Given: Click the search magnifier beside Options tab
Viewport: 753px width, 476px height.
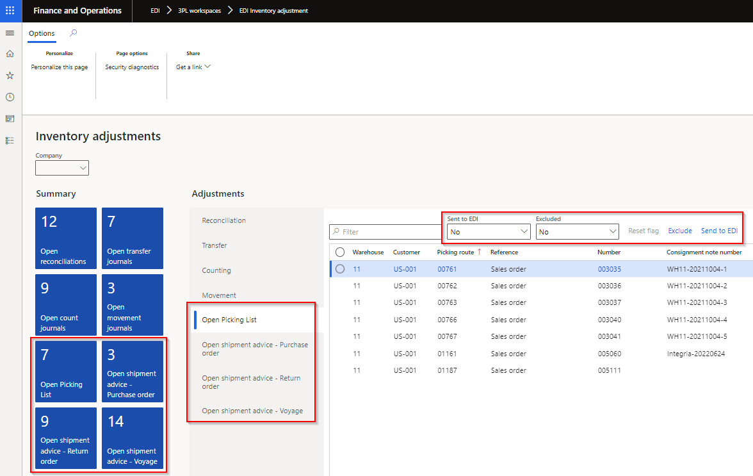Looking at the screenshot, I should [73, 33].
